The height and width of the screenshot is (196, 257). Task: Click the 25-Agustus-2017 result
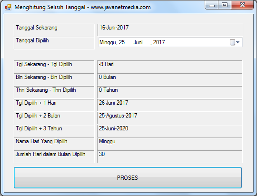170,118
